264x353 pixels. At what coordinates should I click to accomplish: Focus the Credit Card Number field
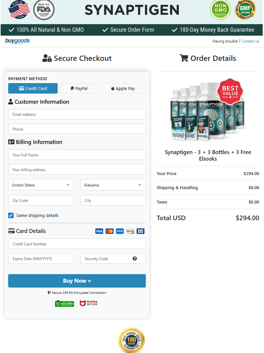click(77, 244)
